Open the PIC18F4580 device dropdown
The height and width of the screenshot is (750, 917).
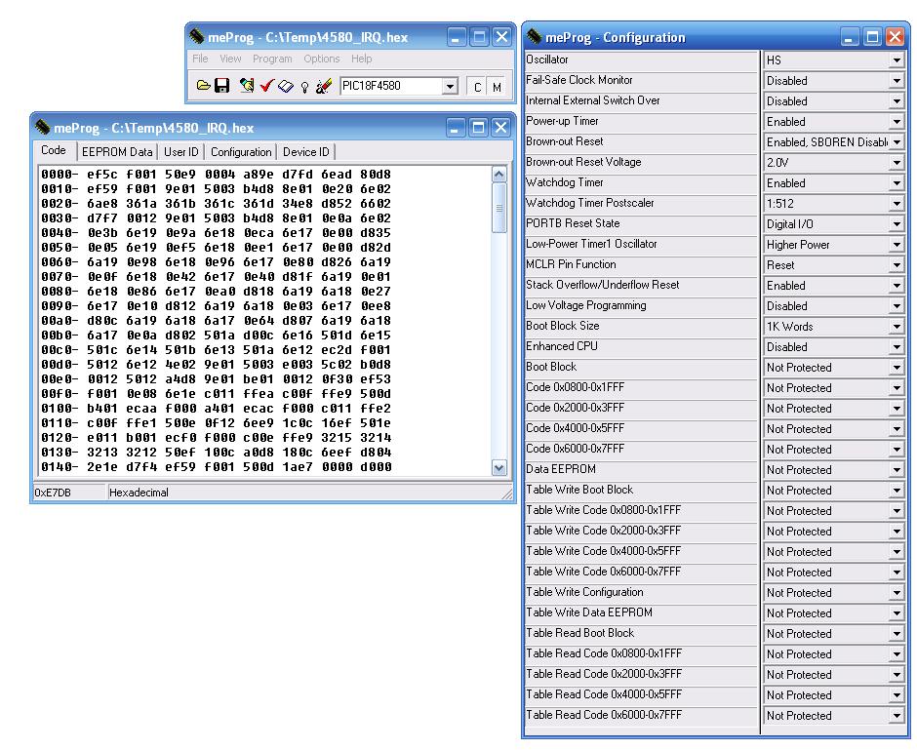click(x=449, y=87)
